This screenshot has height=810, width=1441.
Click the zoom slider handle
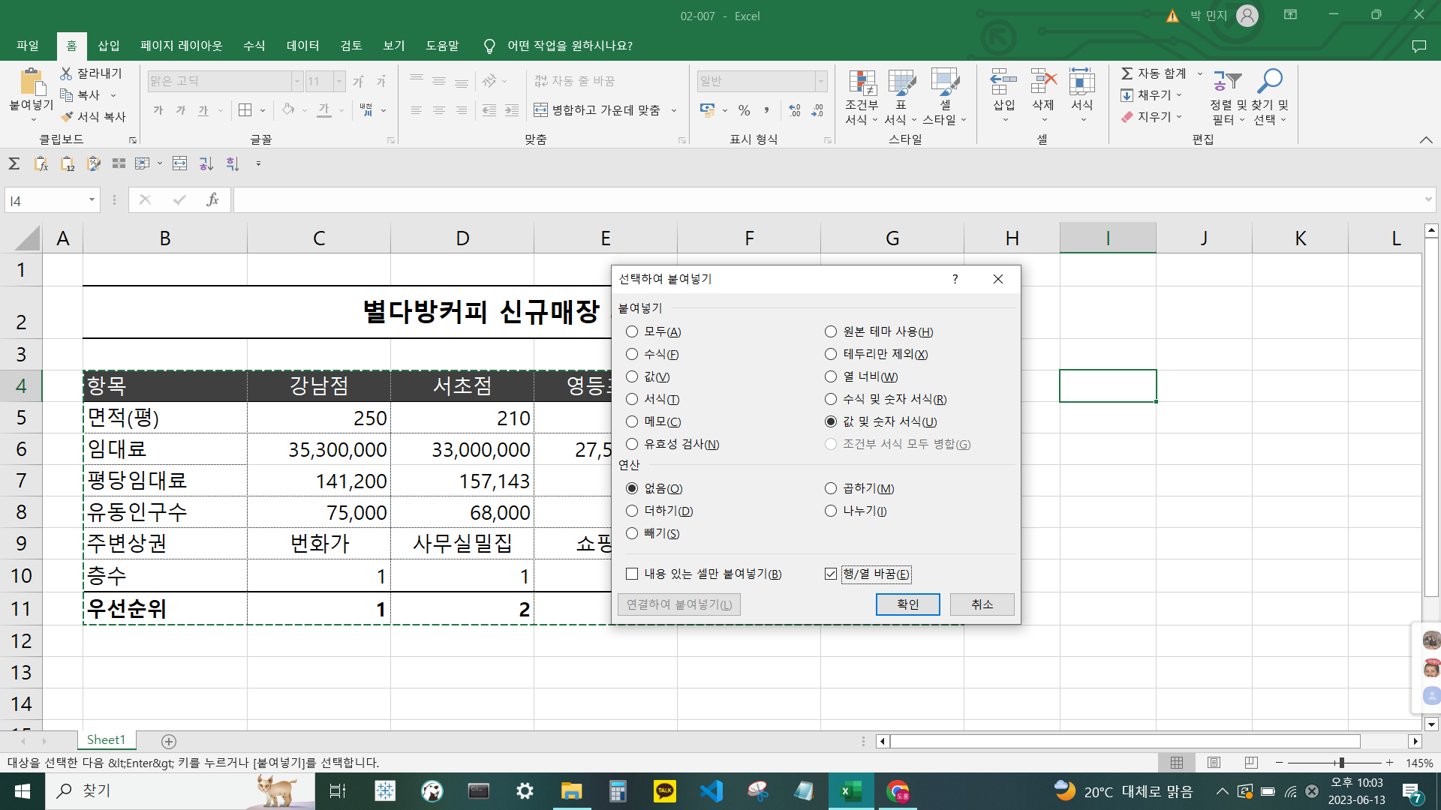coord(1341,763)
